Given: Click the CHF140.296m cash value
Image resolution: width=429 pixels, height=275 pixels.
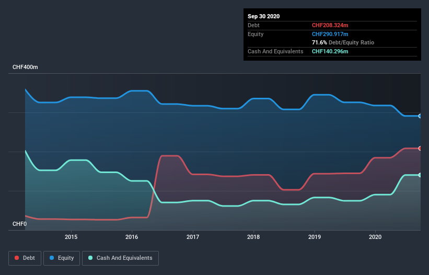Looking at the screenshot, I should click(x=330, y=51).
